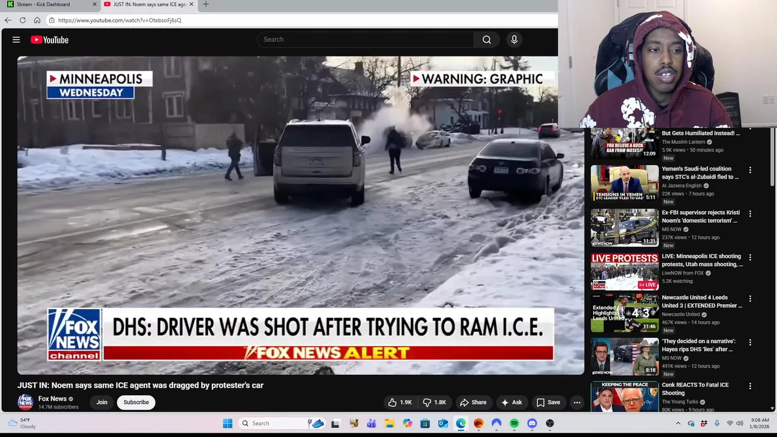The image size is (777, 437).
Task: Open Outlook from the taskbar
Action: (443, 424)
